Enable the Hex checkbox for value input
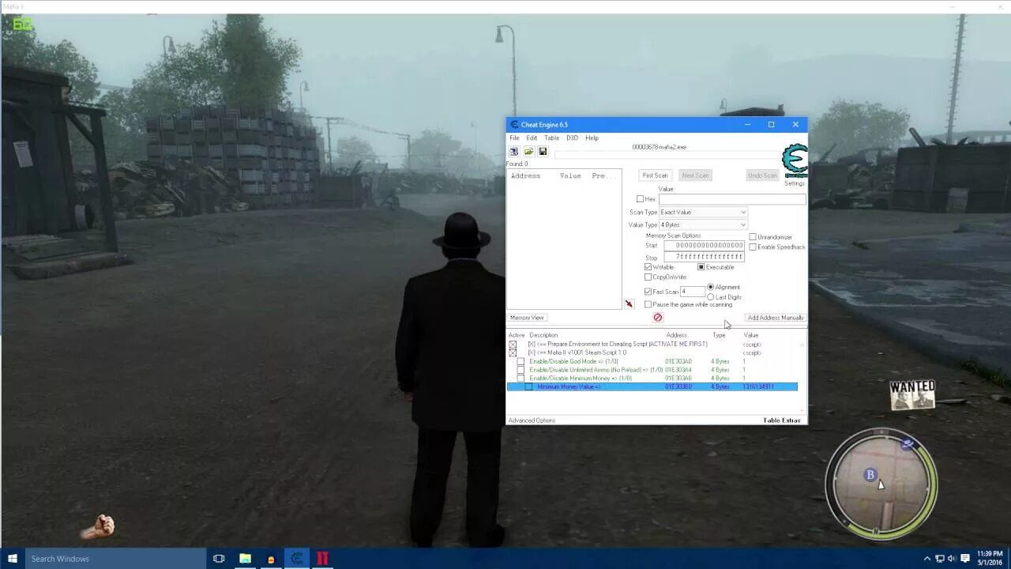1011x569 pixels. pos(641,199)
